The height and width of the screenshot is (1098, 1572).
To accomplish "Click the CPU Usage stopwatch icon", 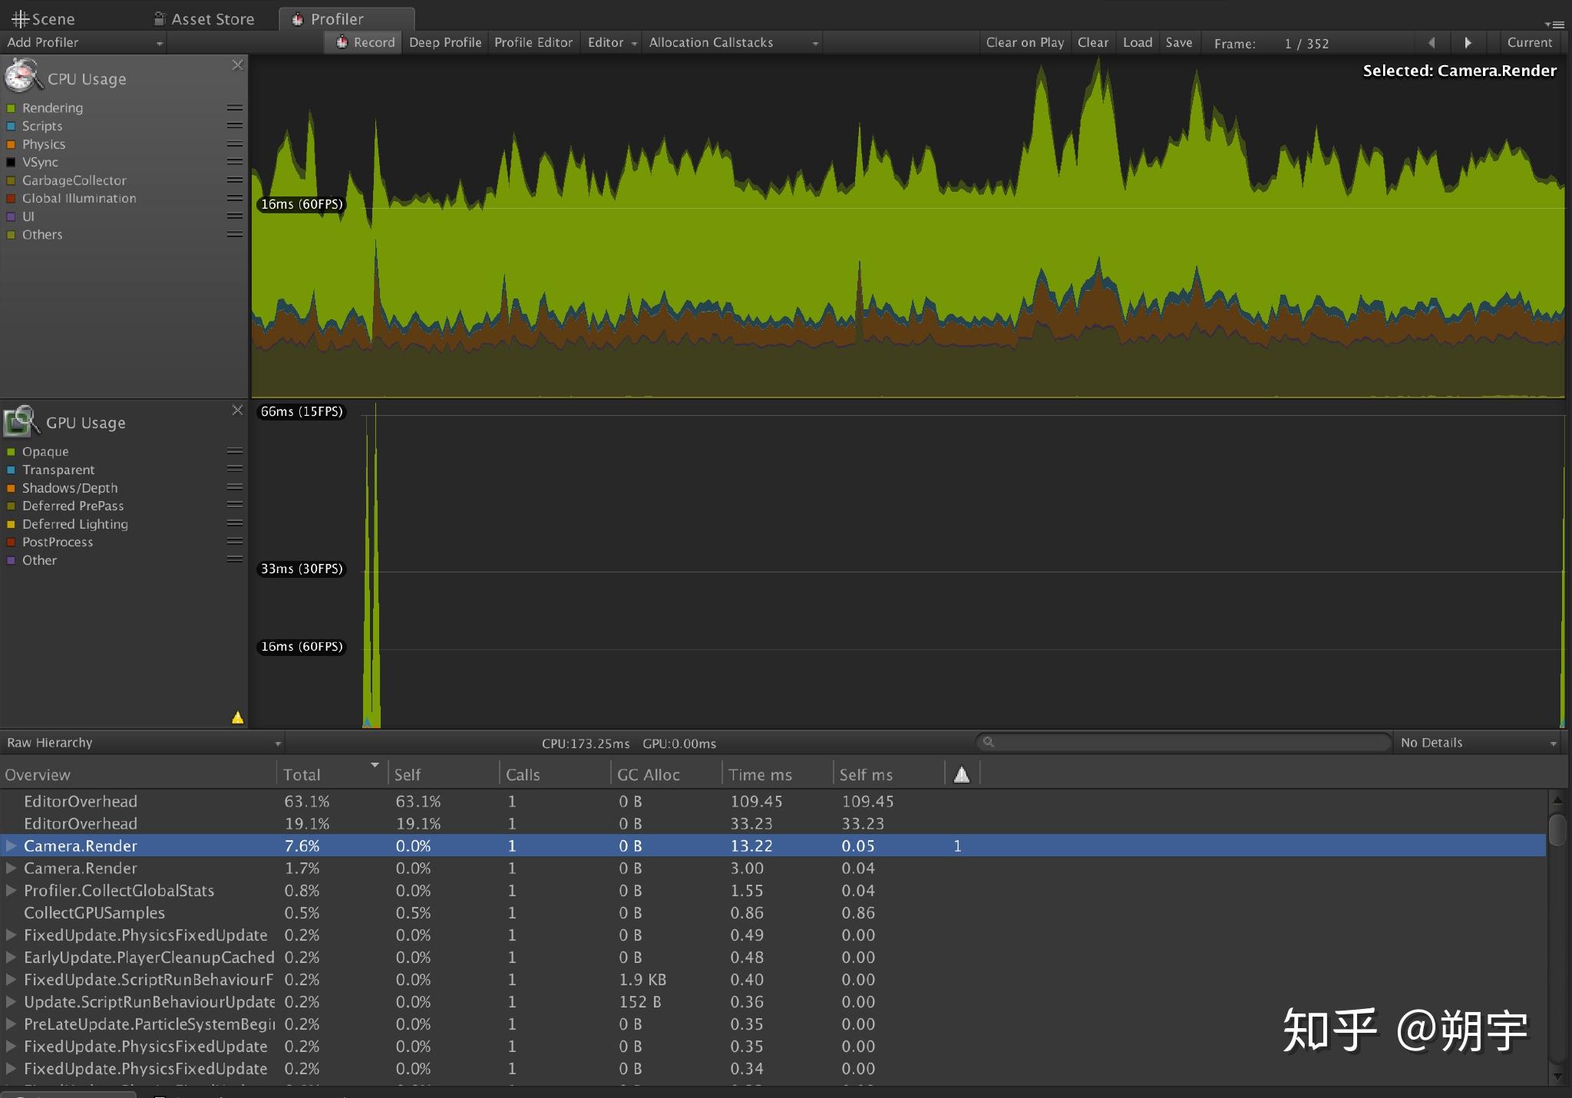I will tap(21, 77).
